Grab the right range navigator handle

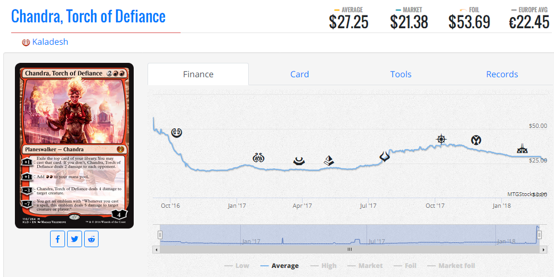pos(539,234)
